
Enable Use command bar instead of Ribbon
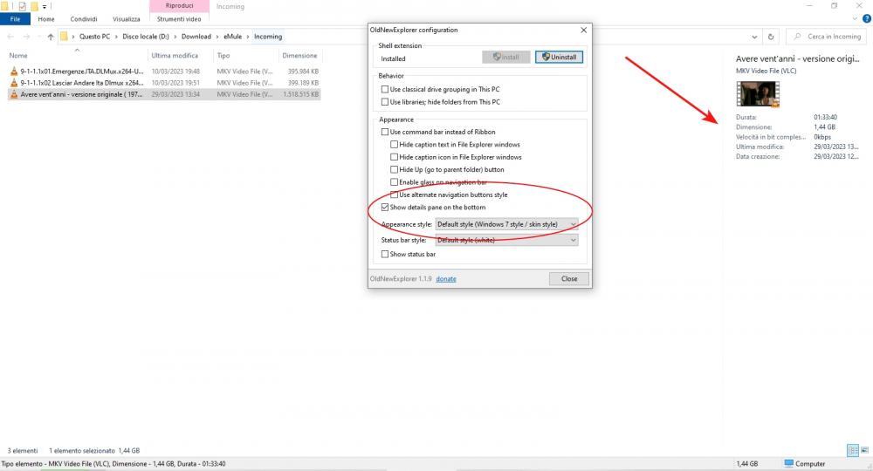click(x=385, y=132)
